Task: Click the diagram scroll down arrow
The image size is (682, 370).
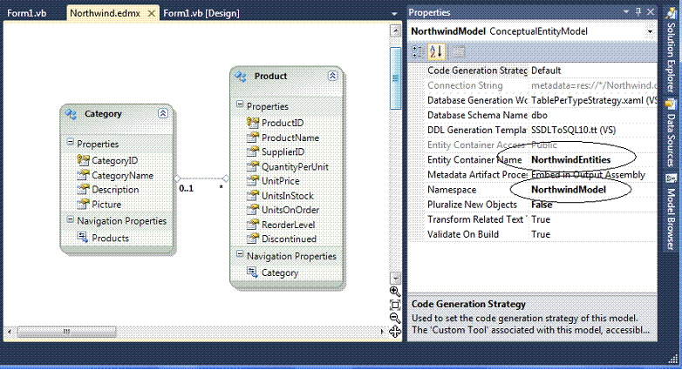Action: pyautogui.click(x=395, y=278)
